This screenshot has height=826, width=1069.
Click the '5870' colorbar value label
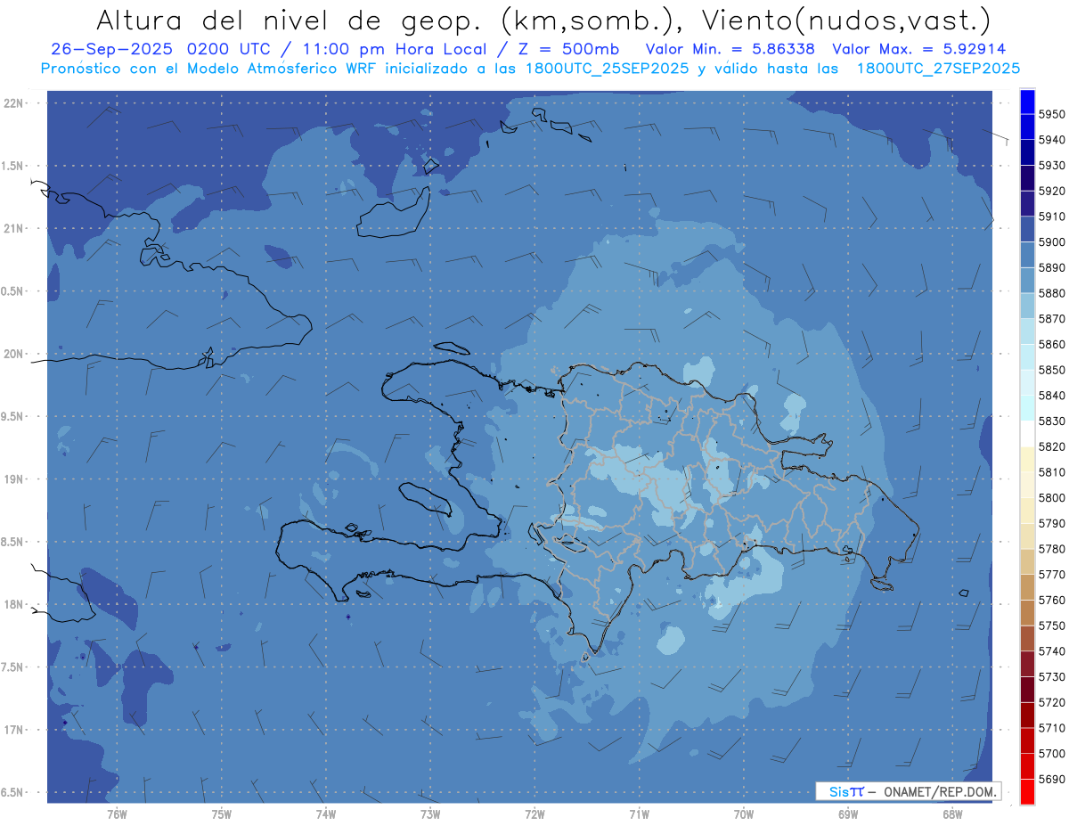(1051, 318)
